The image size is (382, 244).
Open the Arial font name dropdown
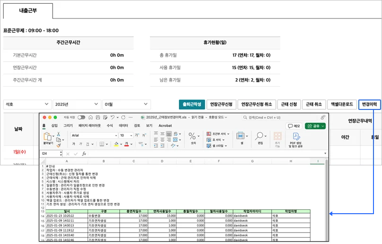coord(93,135)
